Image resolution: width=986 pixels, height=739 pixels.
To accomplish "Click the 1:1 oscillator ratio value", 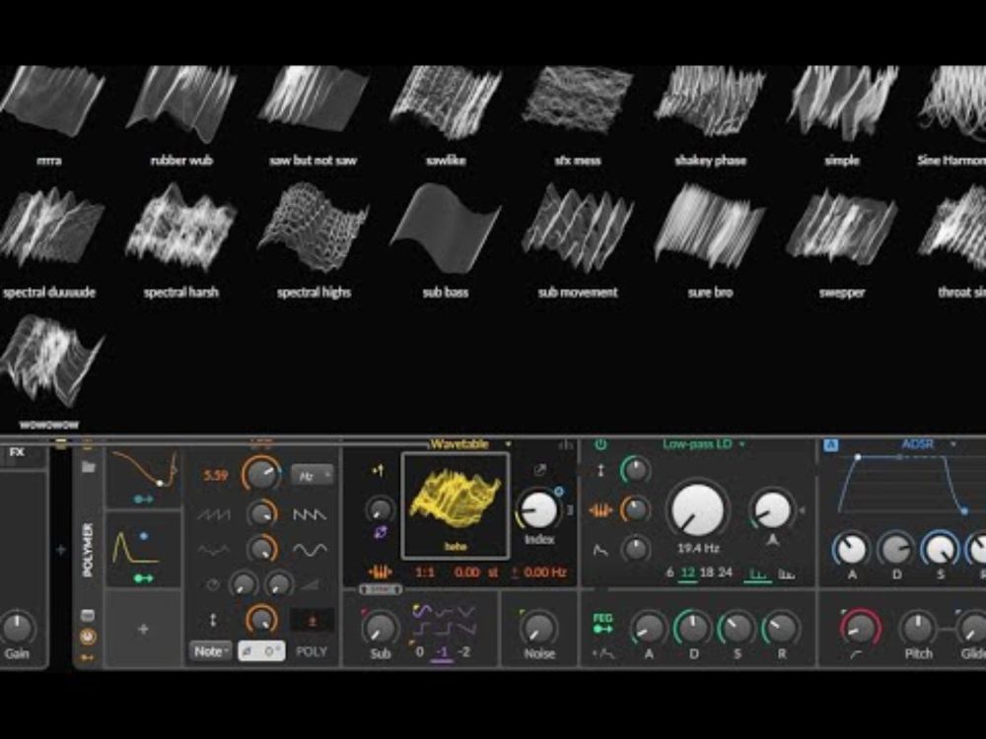I will (425, 572).
